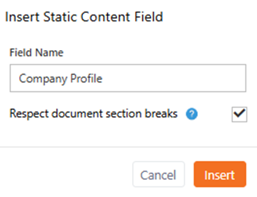Uncheck Respect document section breaks checkbox

tap(239, 114)
